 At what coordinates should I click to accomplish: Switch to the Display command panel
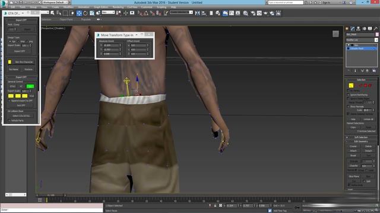pos(370,28)
